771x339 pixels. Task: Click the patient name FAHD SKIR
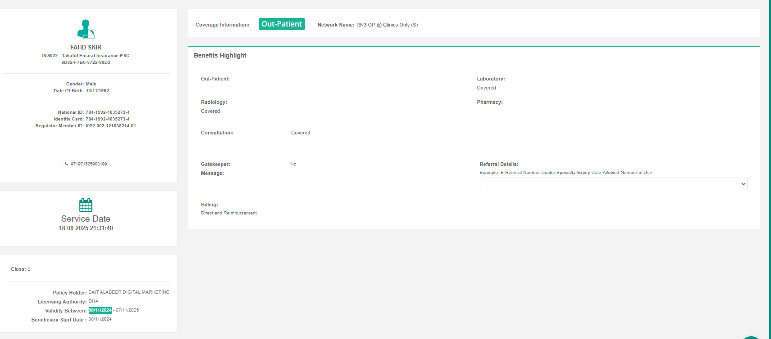click(x=86, y=47)
